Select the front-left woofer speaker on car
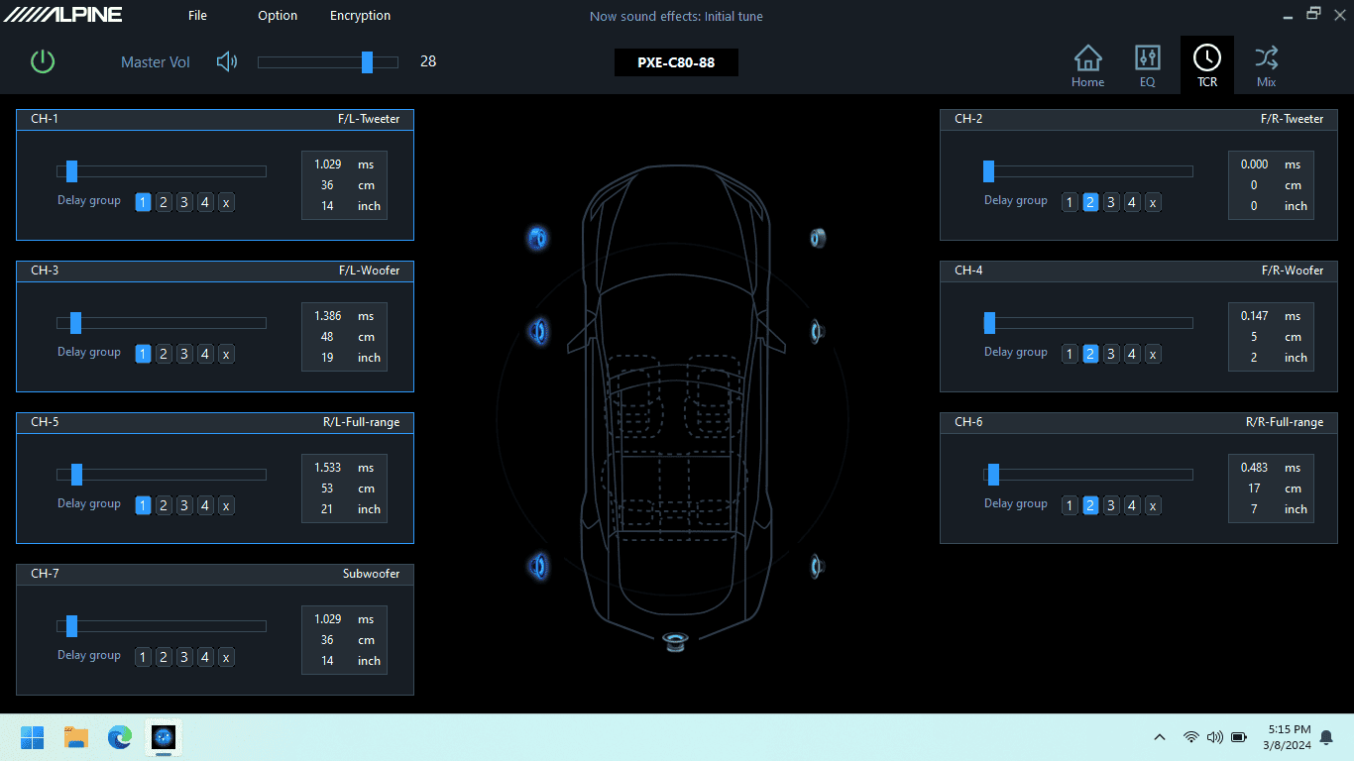 (538, 331)
